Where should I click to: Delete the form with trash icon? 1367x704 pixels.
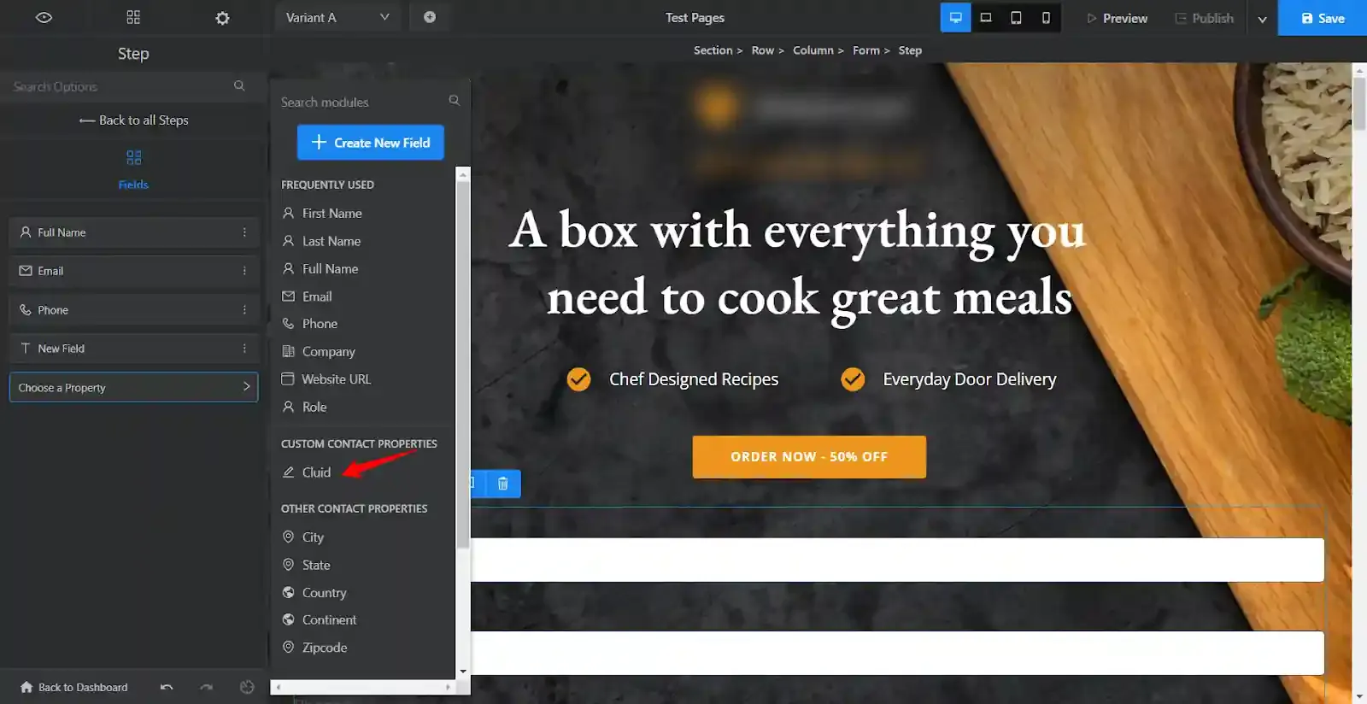[x=503, y=484]
